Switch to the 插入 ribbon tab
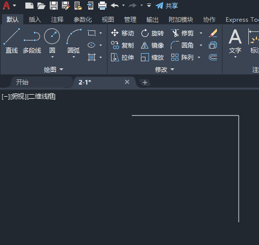The image size is (259, 245). [x=35, y=20]
